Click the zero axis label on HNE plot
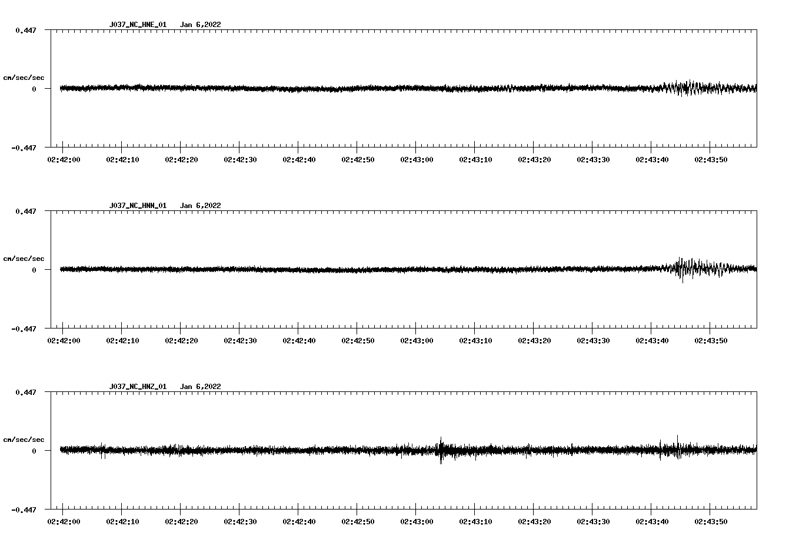 click(x=34, y=89)
